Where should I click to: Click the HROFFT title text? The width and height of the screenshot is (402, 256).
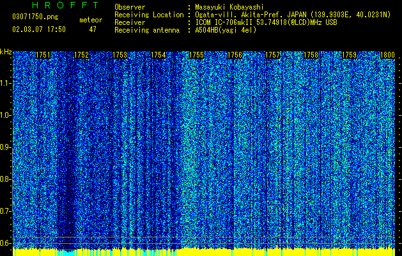[x=66, y=5]
